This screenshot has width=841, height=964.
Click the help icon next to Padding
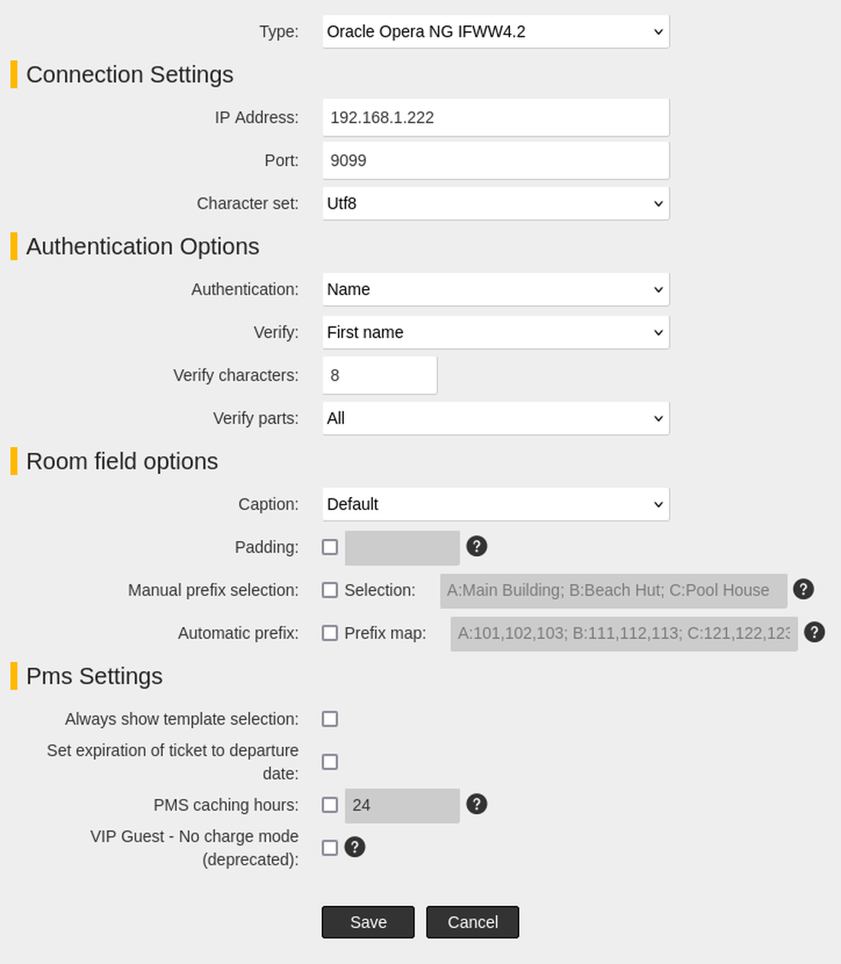(x=476, y=547)
